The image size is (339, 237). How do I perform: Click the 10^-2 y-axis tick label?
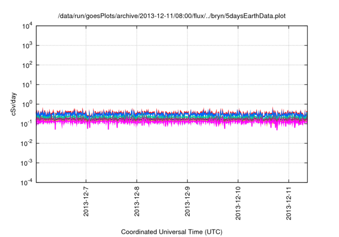point(27,143)
